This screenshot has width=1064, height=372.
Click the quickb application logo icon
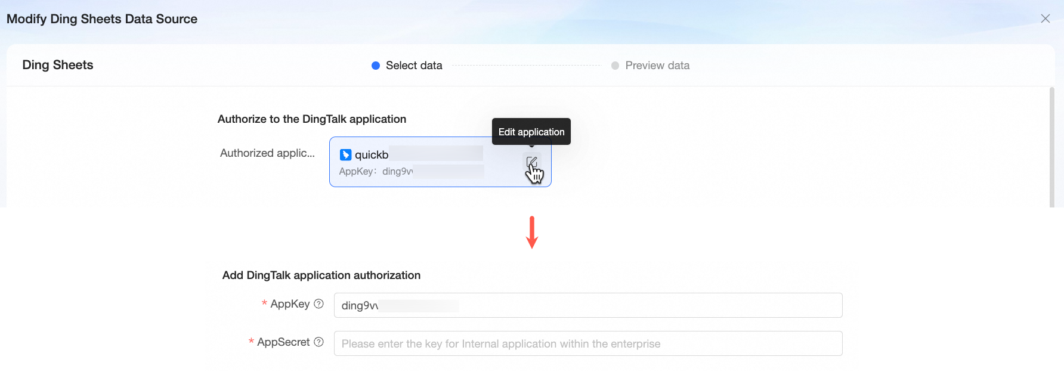(x=345, y=155)
